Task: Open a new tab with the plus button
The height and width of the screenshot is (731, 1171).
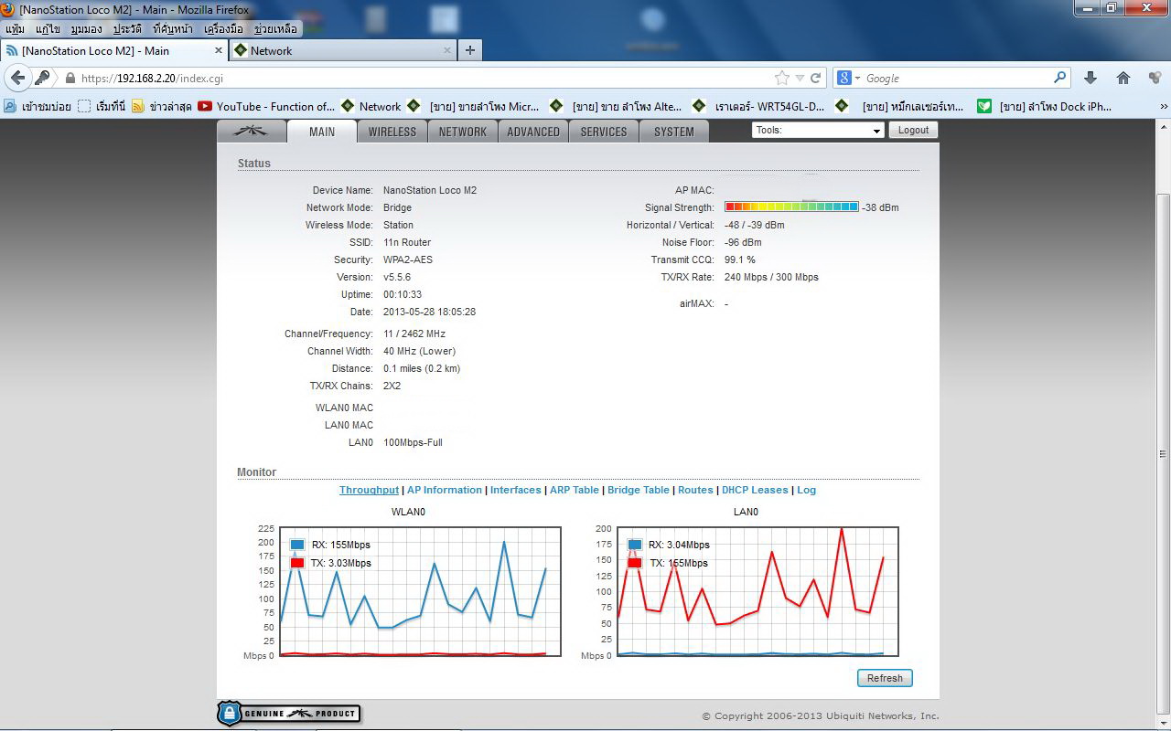Action: (x=470, y=50)
